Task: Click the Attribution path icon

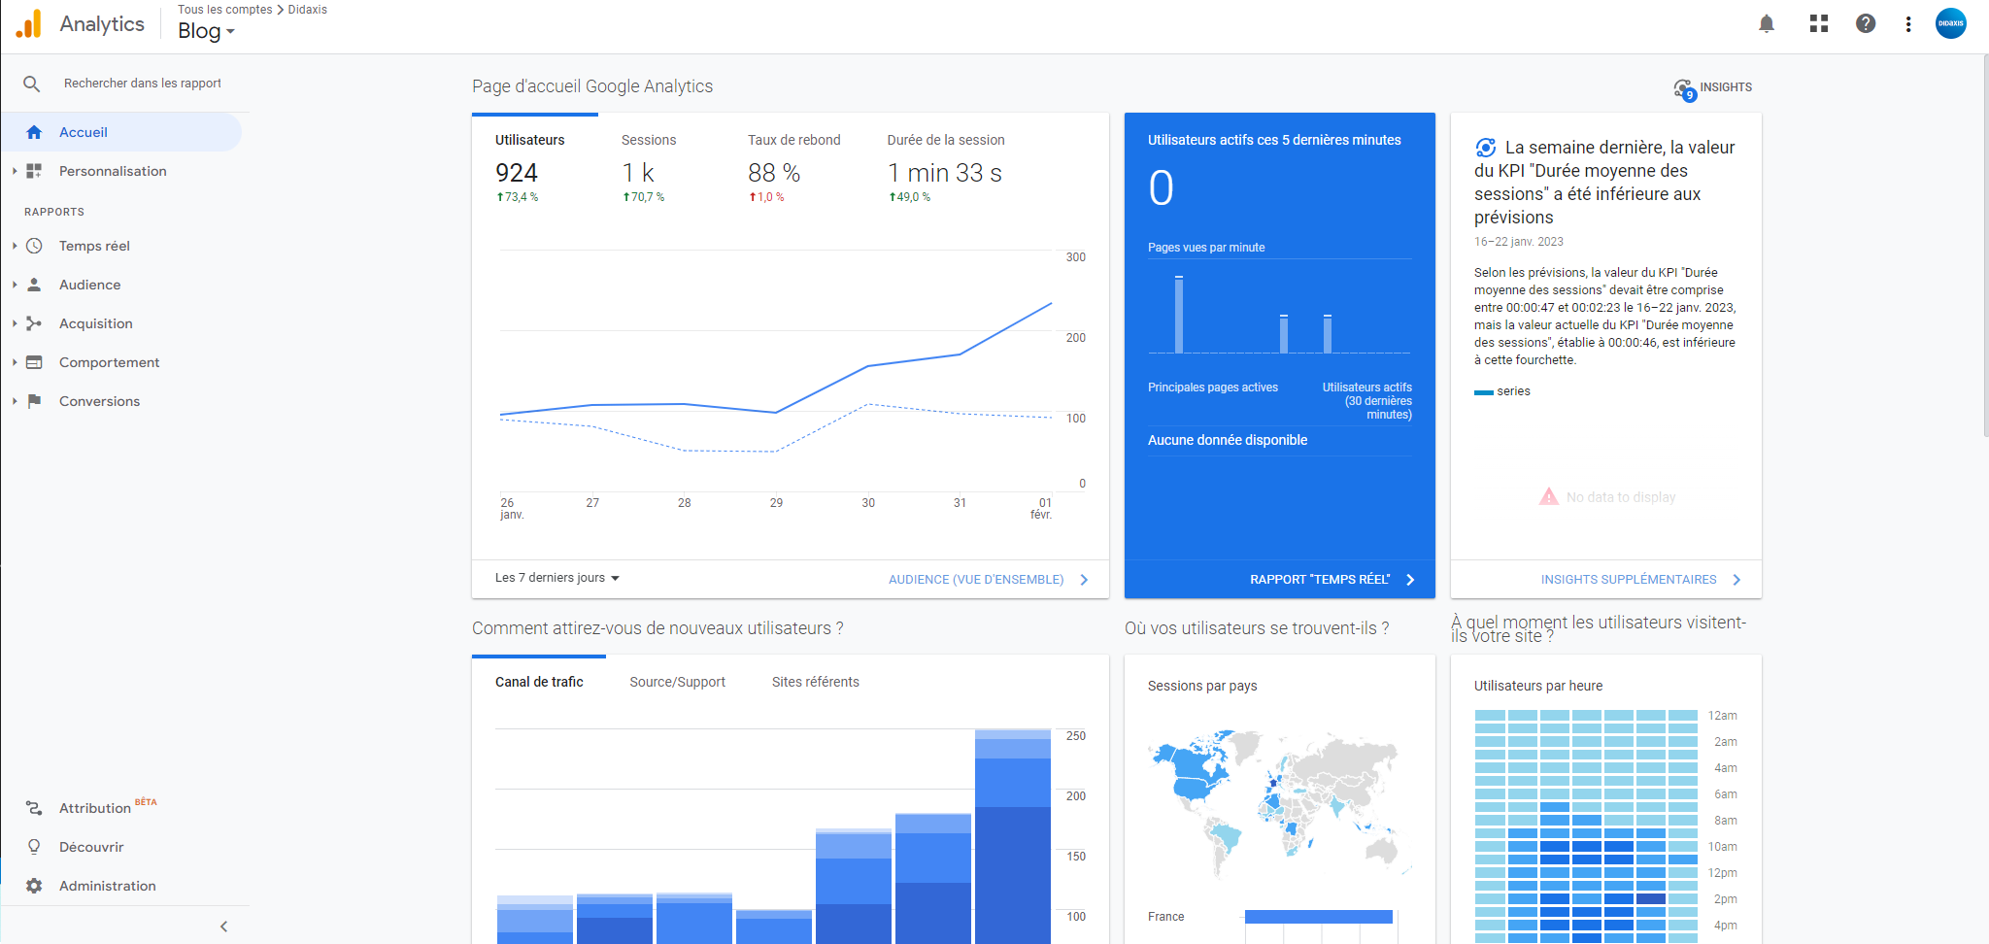Action: [x=34, y=808]
